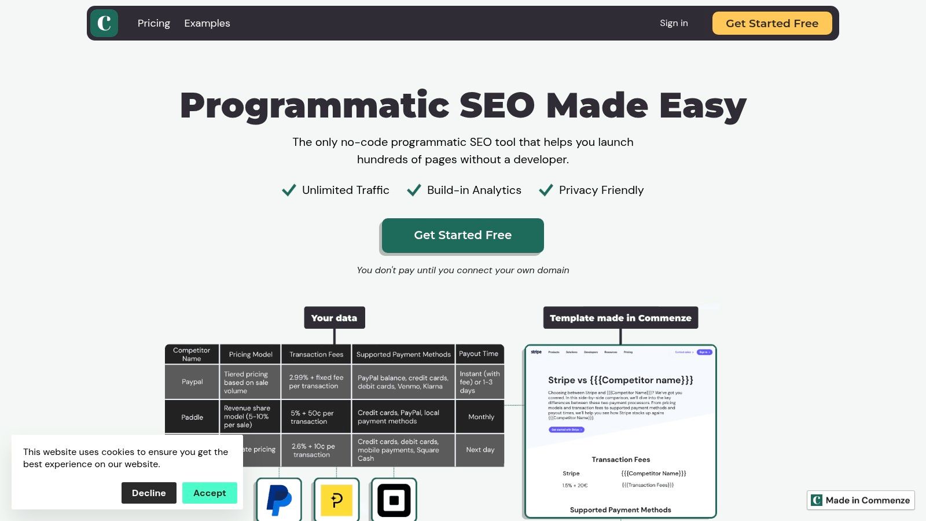
Task: Click the Tiered pricing cell
Action: coord(251,382)
